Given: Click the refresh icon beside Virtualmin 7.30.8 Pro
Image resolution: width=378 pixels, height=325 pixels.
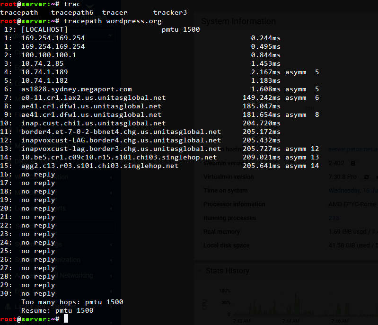Looking at the screenshot, I should click(367, 177).
